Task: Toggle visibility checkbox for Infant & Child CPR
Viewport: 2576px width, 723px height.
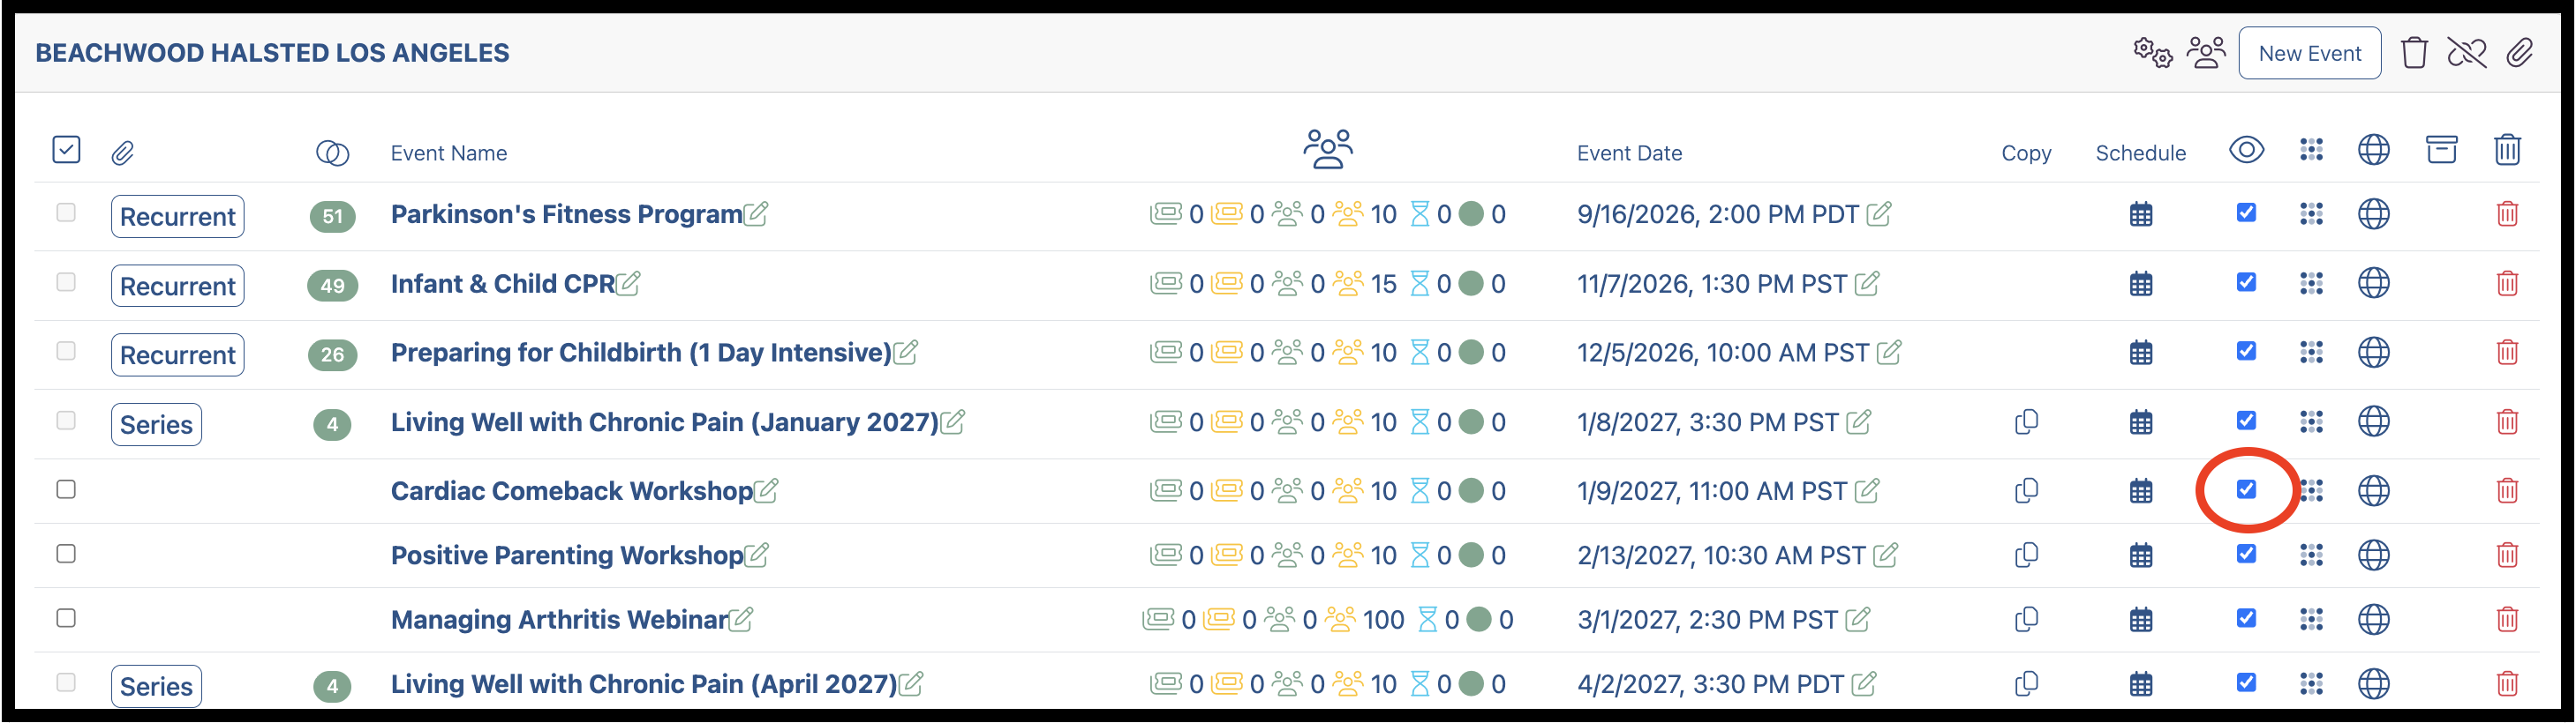Action: tap(2246, 283)
